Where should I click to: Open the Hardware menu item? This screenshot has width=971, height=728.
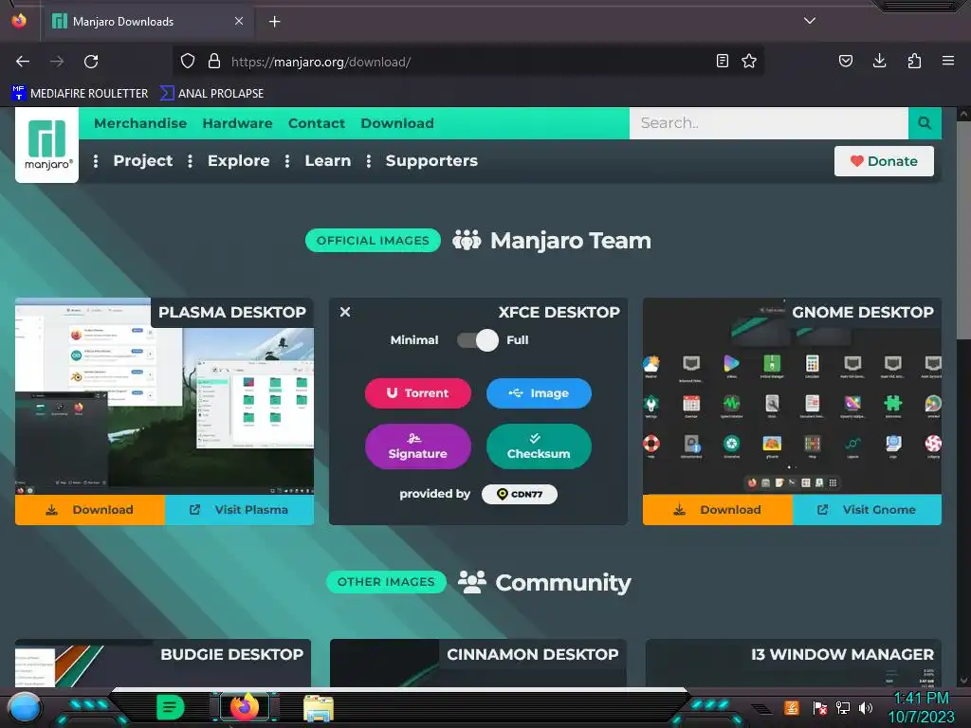[x=237, y=123]
